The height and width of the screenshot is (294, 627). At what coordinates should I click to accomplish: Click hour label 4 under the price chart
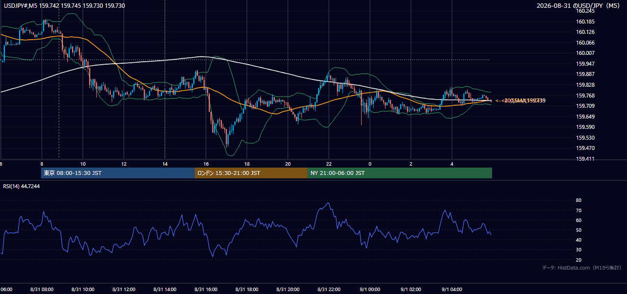[x=452, y=164]
